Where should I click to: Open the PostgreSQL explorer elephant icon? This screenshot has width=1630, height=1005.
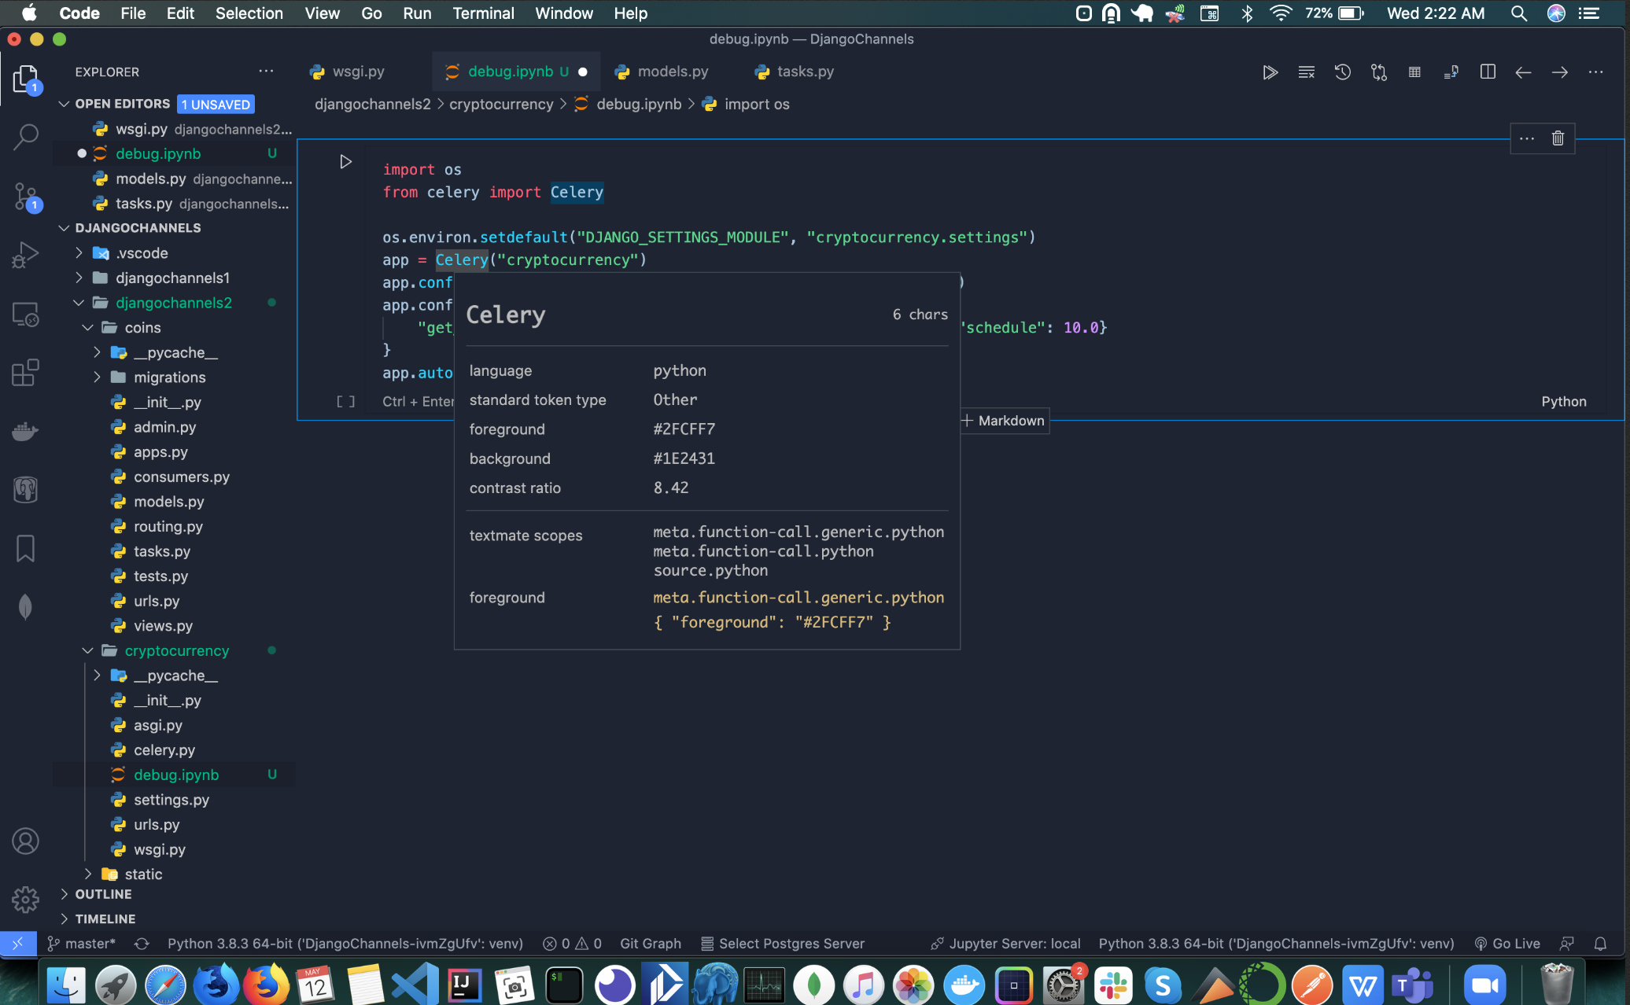click(x=26, y=489)
